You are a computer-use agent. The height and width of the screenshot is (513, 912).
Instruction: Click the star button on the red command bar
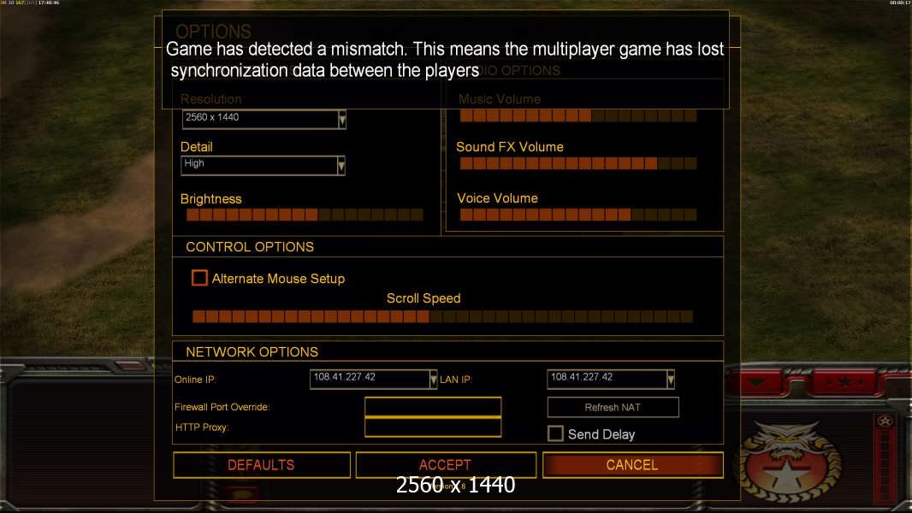[845, 381]
